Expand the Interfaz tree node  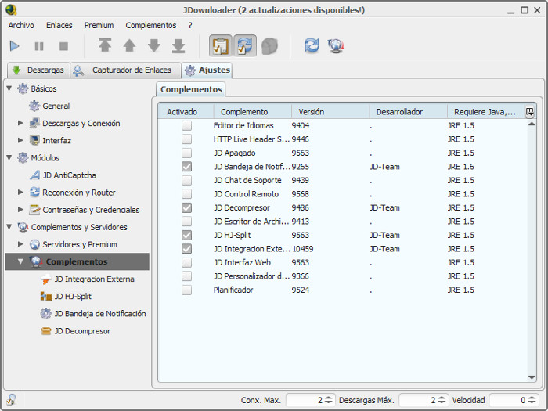tap(20, 140)
